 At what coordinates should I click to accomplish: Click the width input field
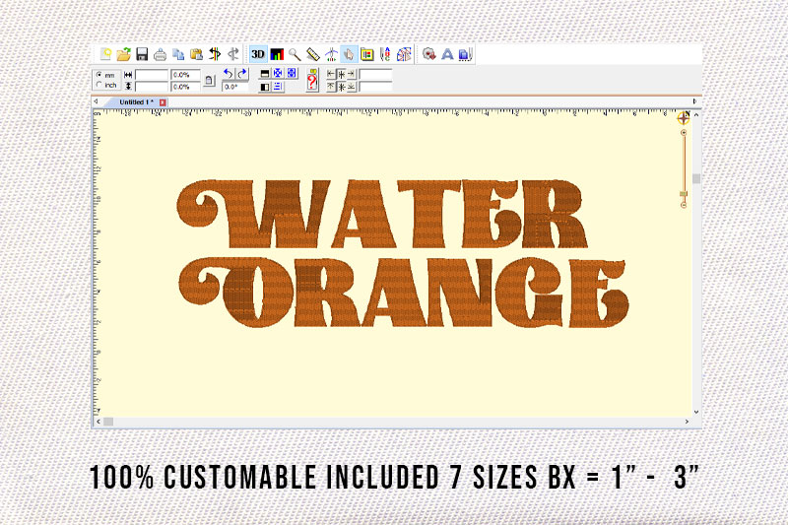(x=152, y=75)
